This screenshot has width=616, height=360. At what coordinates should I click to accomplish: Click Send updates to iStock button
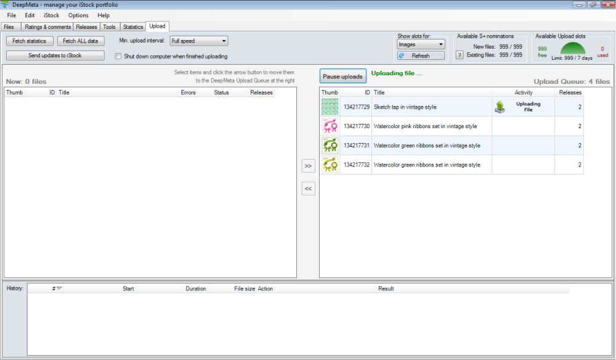(55, 55)
